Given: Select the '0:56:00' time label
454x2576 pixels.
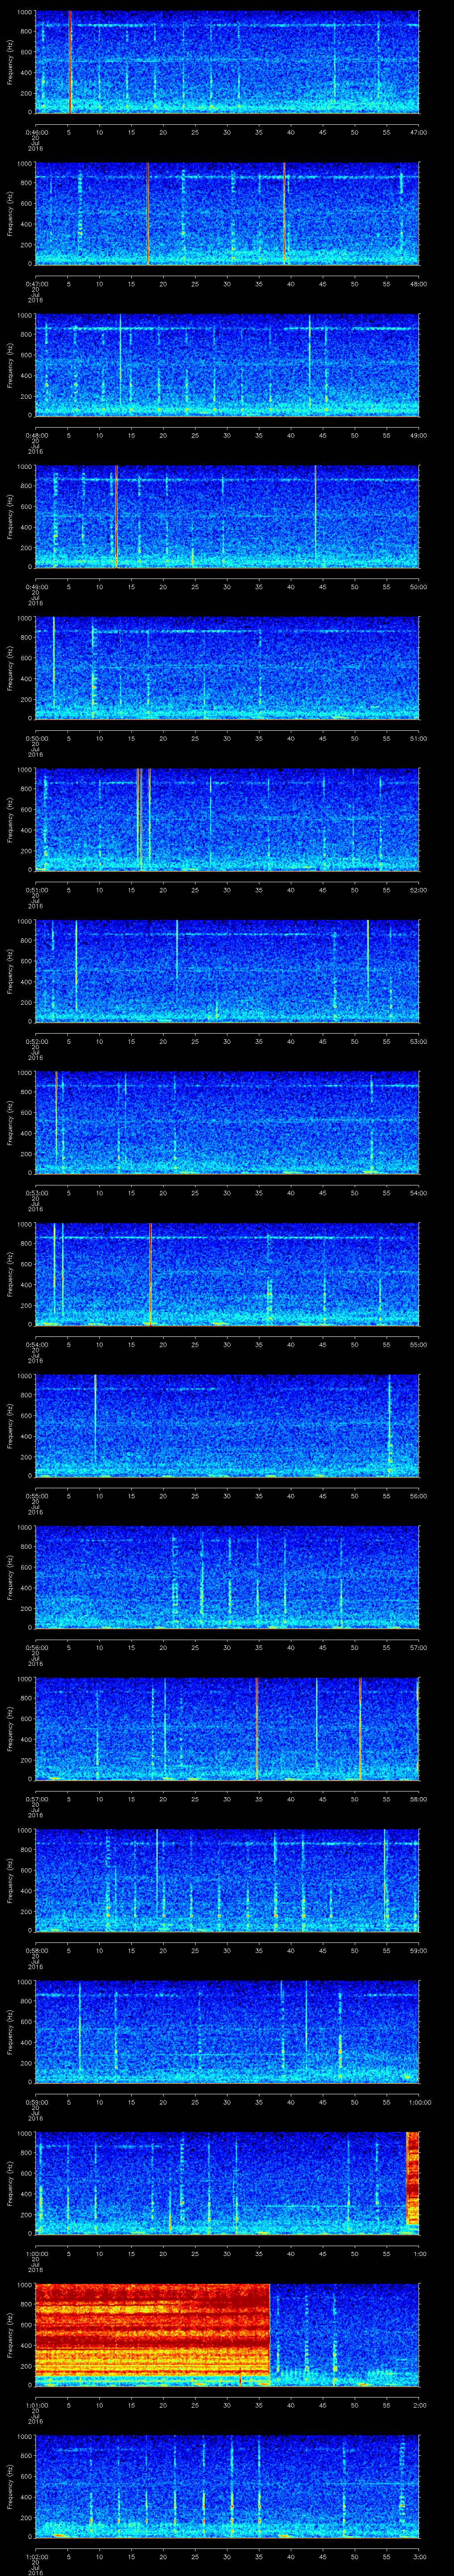Looking at the screenshot, I should coord(36,1647).
